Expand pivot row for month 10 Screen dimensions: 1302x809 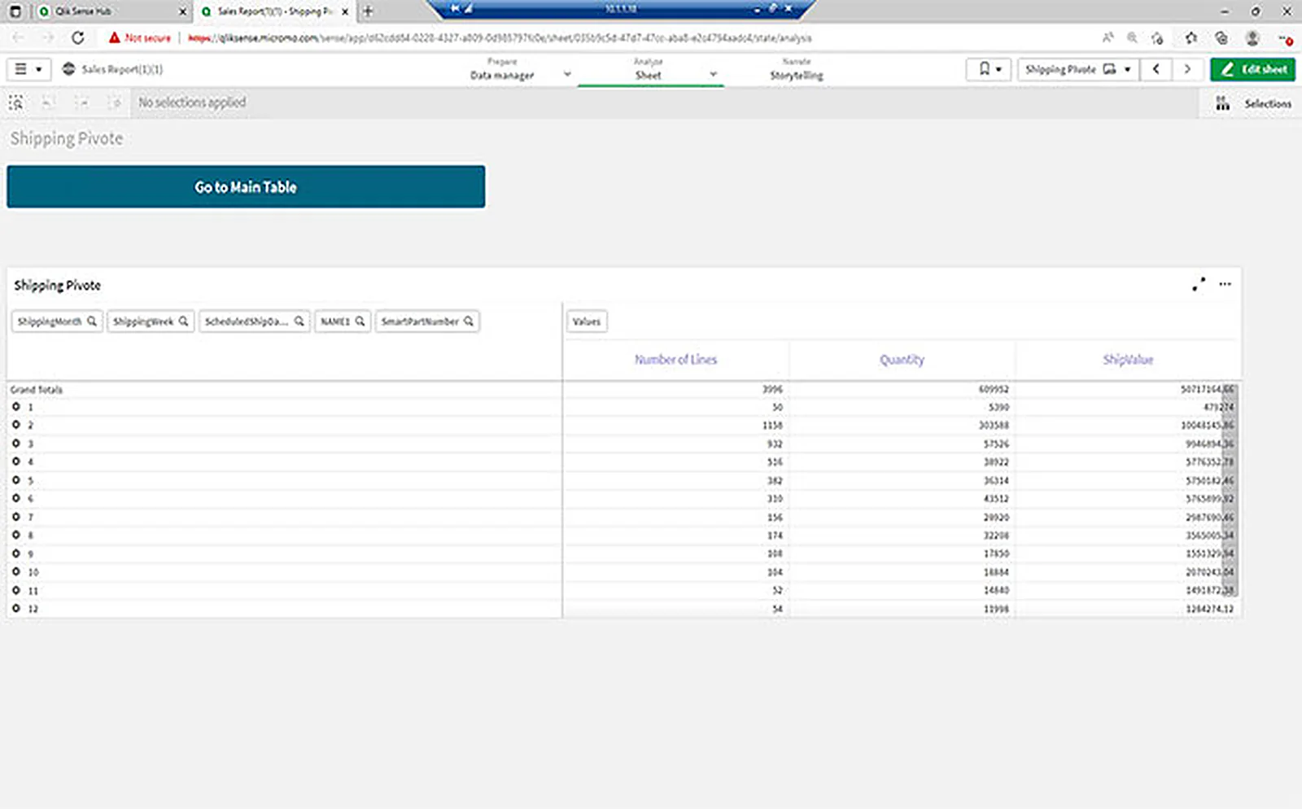pos(15,571)
